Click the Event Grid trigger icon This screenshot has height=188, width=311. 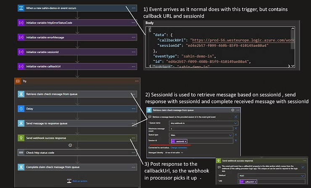(x=21, y=8)
